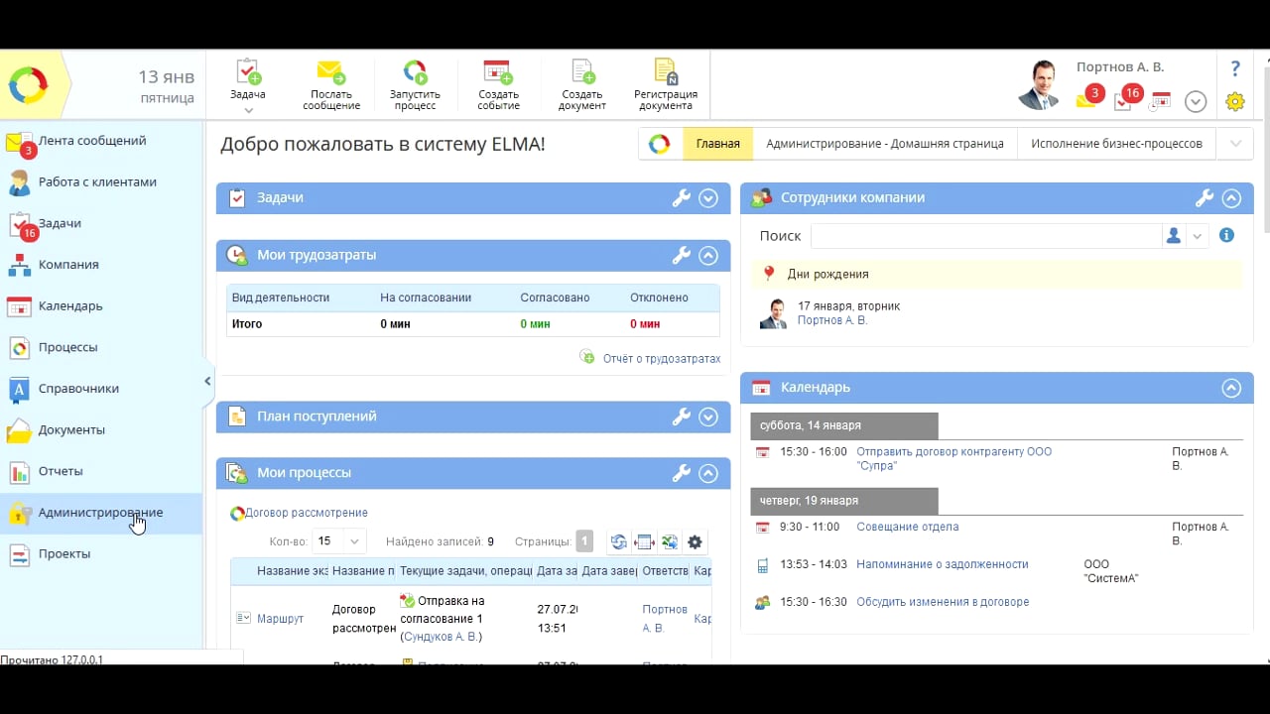Click the column settings icon in the processes toolbar
1270x714 pixels.
(x=644, y=541)
